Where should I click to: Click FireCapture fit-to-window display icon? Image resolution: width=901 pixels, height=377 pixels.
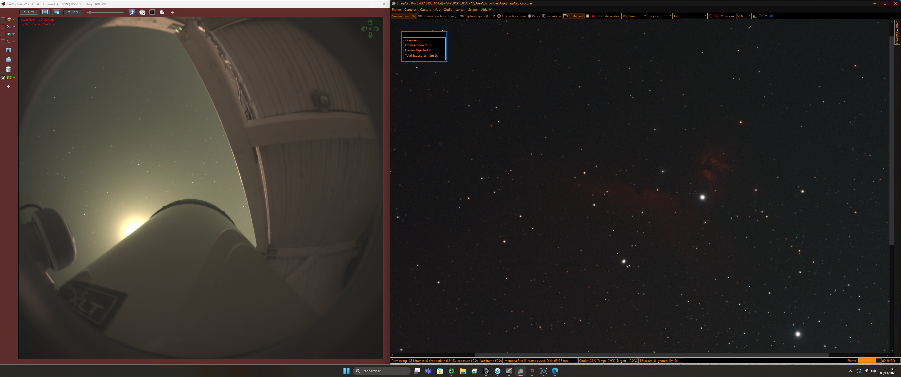click(45, 12)
